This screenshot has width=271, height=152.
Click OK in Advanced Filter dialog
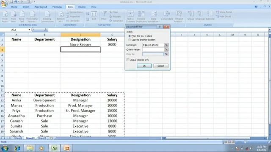pos(144,66)
